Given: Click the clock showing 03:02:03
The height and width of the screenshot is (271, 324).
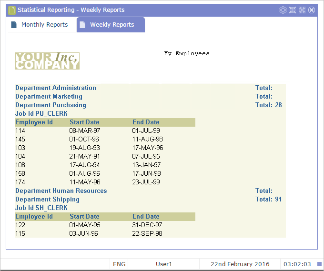Looking at the screenshot, I should 297,264.
